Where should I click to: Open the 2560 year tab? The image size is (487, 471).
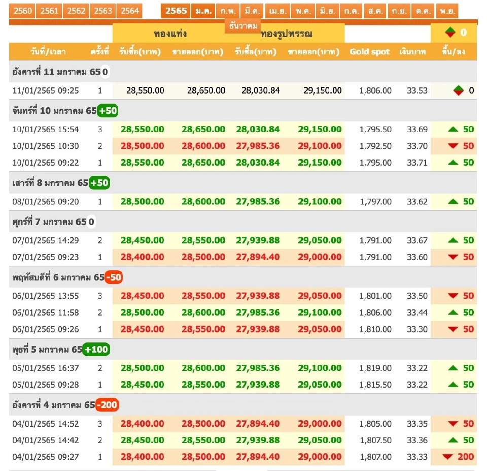click(x=22, y=11)
